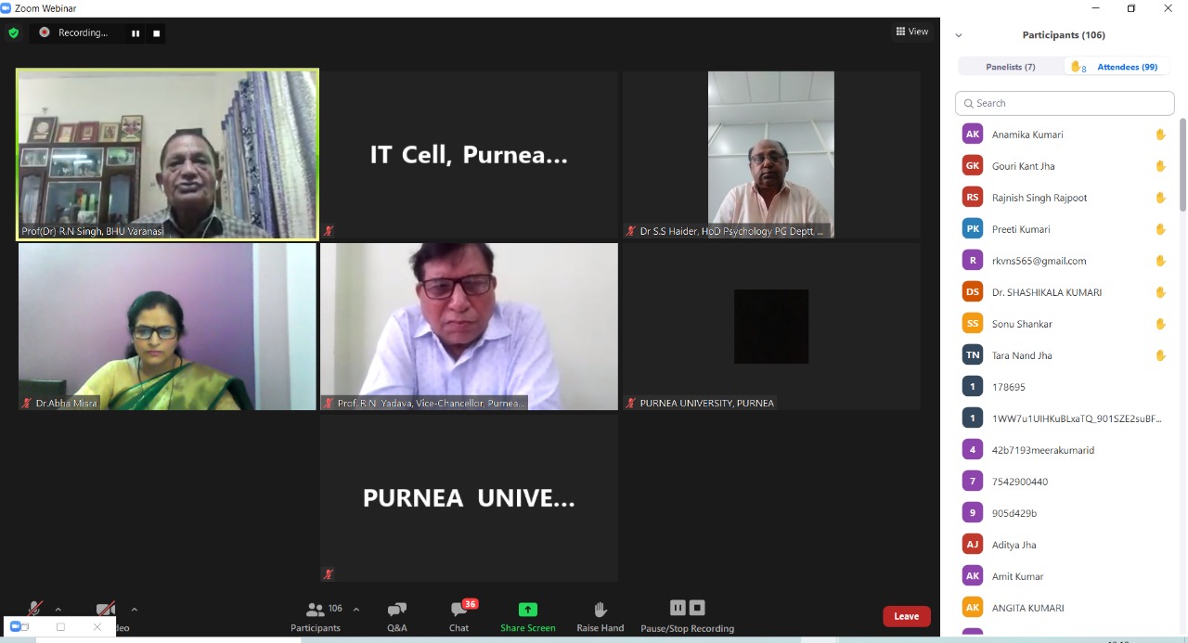Click the red Leave button

(906, 616)
